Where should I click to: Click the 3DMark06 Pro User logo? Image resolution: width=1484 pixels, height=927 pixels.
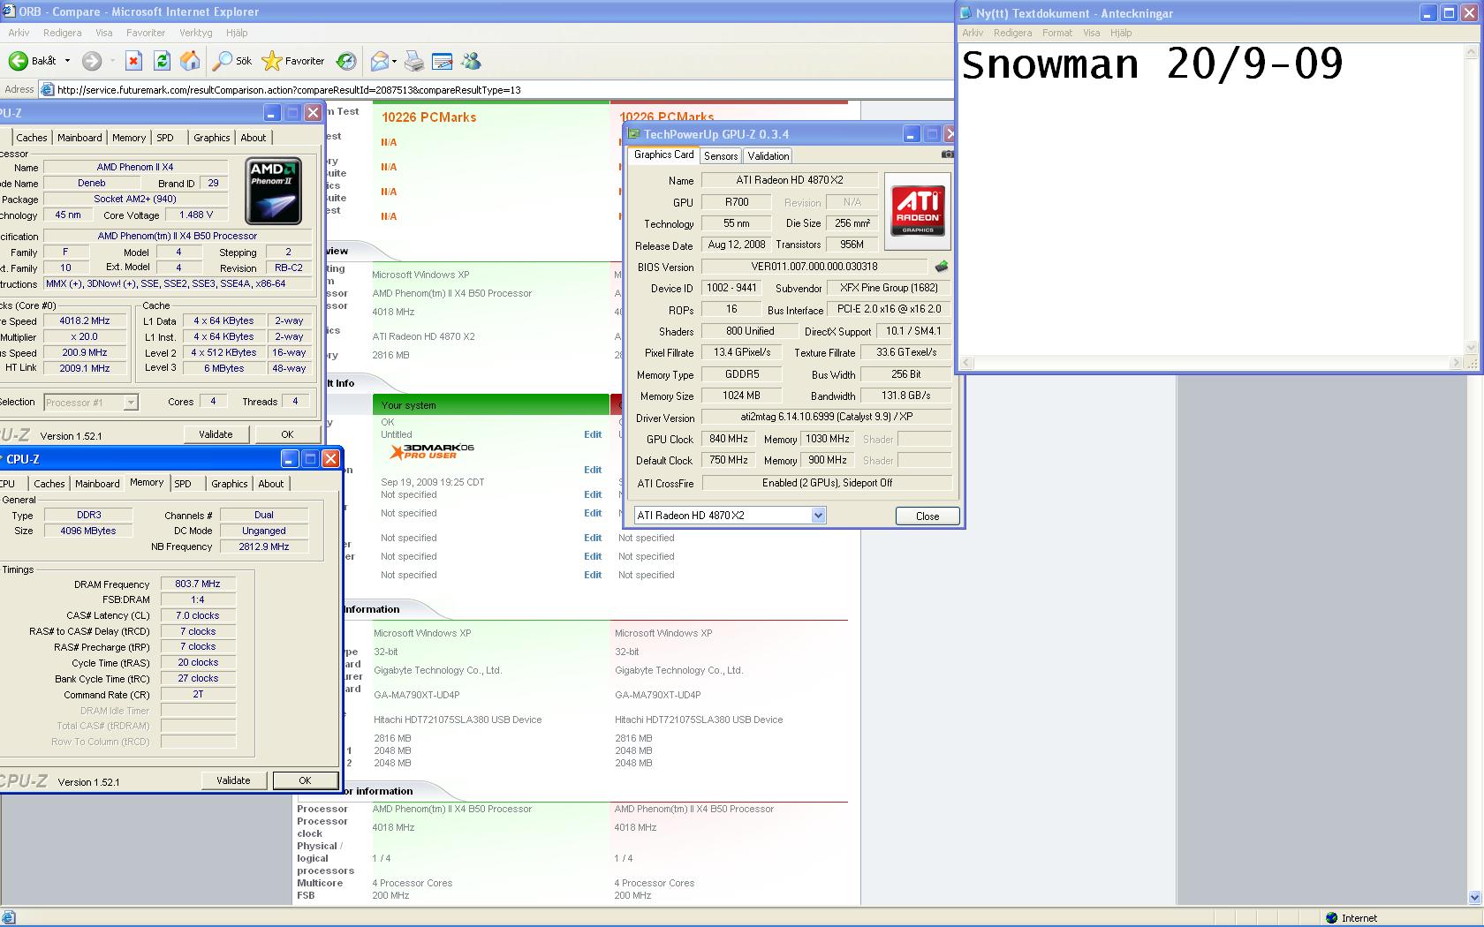click(x=432, y=451)
